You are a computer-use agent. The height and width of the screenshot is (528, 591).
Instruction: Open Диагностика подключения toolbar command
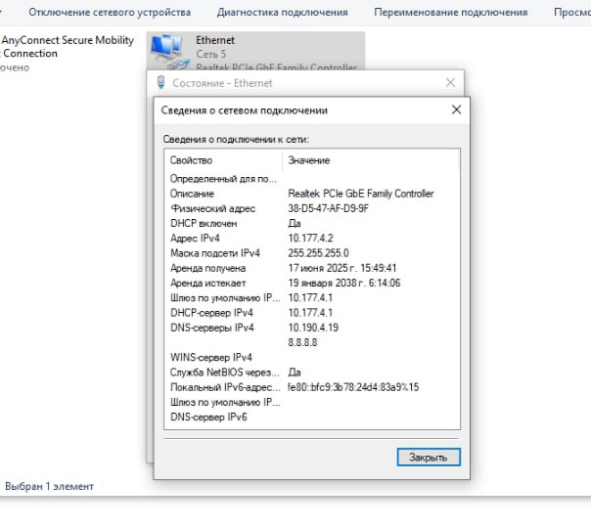[x=283, y=13]
